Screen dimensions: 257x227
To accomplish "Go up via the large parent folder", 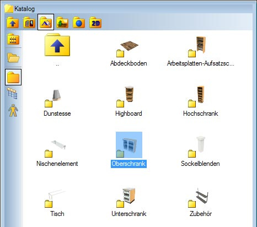I will pyautogui.click(x=57, y=45).
